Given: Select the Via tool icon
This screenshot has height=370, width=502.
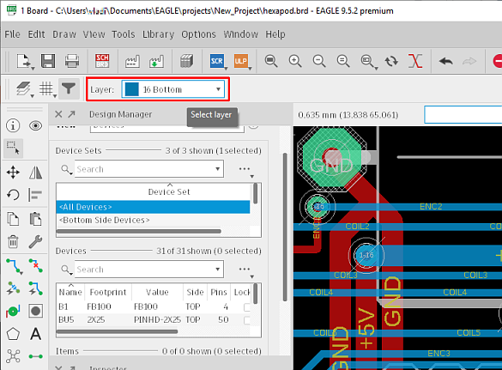Looking at the screenshot, I should click(x=13, y=311).
